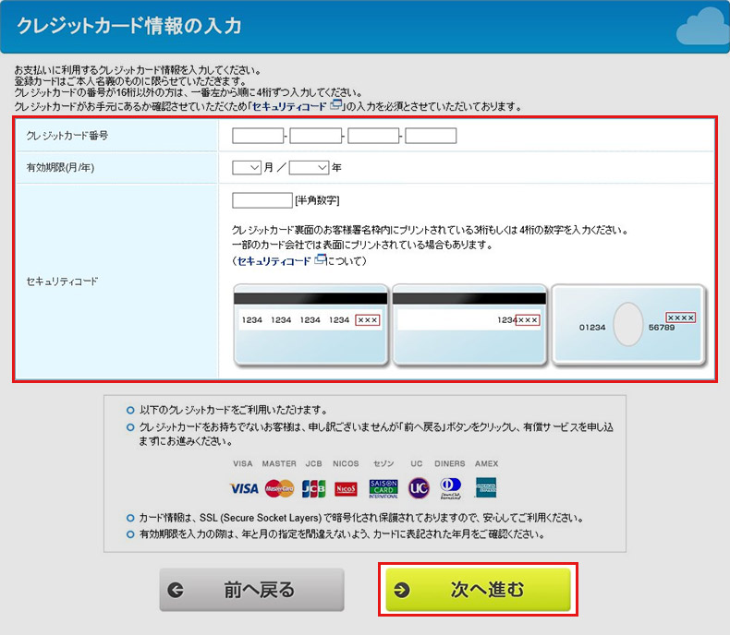Open the expiry year dropdown
Image resolution: width=730 pixels, height=635 pixels.
[309, 168]
